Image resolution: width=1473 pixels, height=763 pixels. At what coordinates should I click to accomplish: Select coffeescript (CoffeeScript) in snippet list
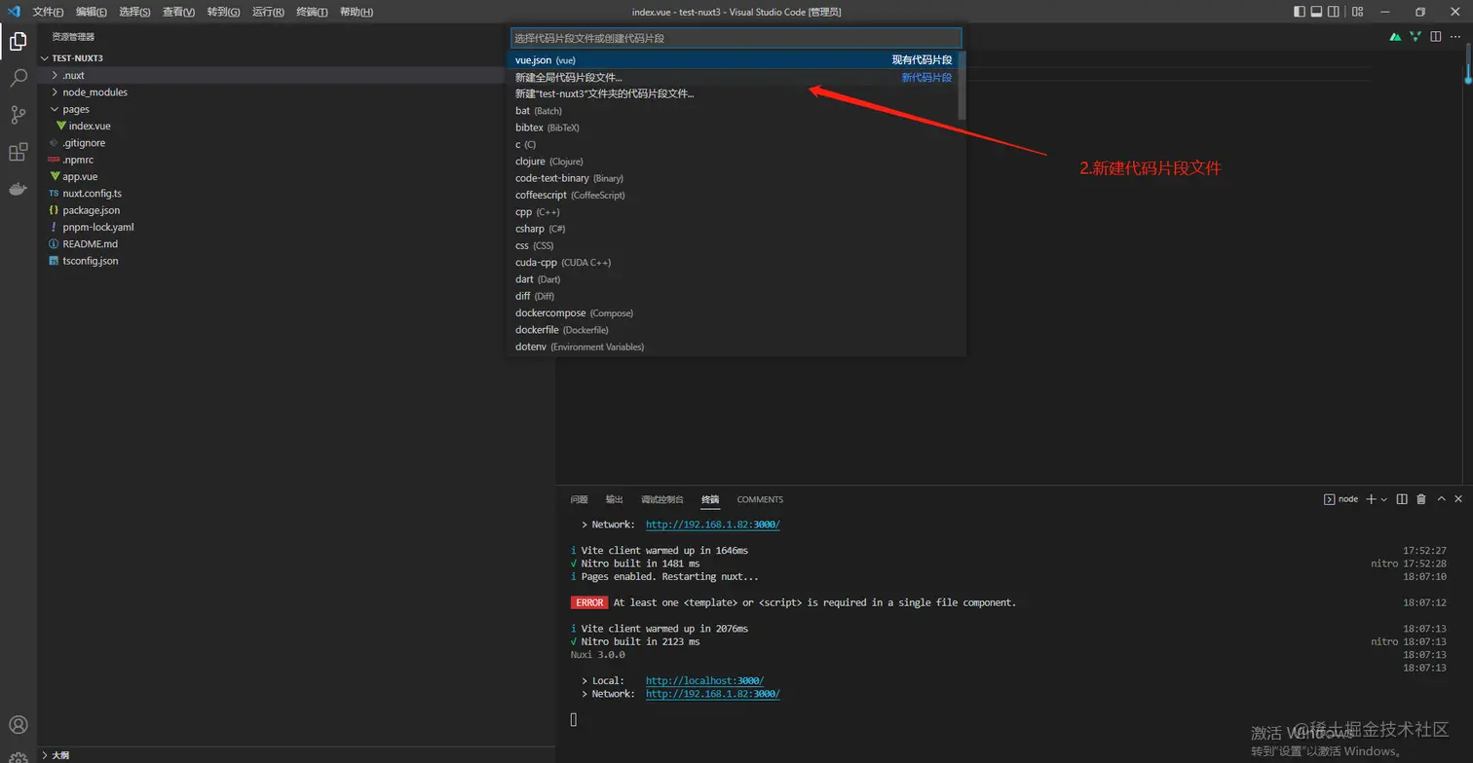pyautogui.click(x=734, y=195)
